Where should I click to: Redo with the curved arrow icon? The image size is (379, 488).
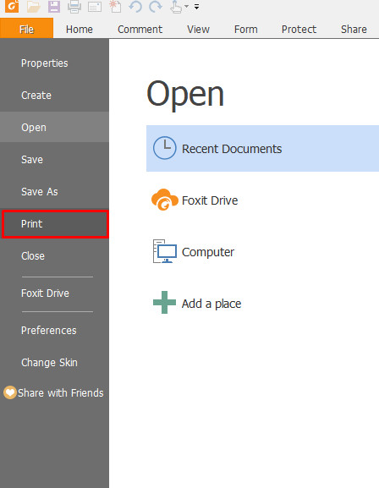coord(156,7)
